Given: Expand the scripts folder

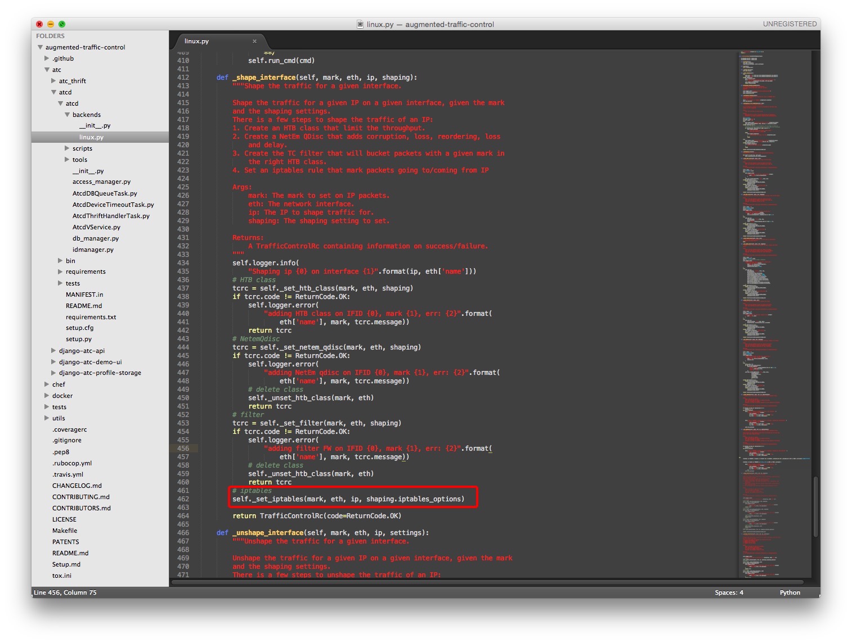Looking at the screenshot, I should click(x=68, y=148).
